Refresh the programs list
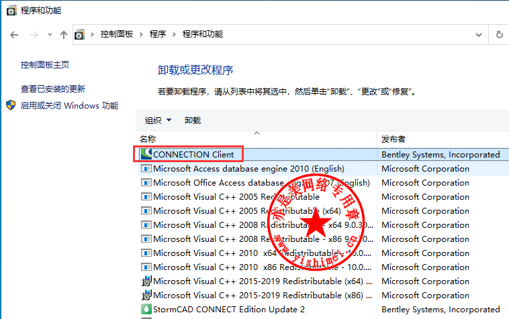This screenshot has width=509, height=319. pyautogui.click(x=499, y=34)
